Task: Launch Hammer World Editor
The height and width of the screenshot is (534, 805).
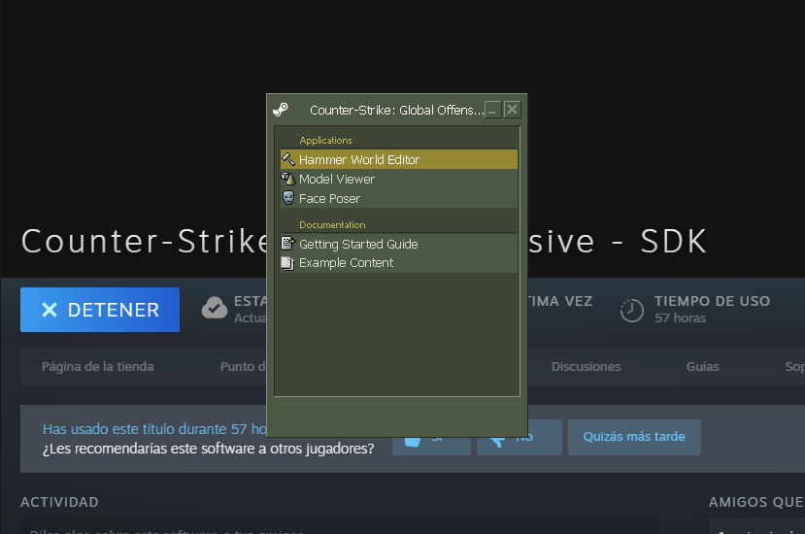Action: point(398,159)
